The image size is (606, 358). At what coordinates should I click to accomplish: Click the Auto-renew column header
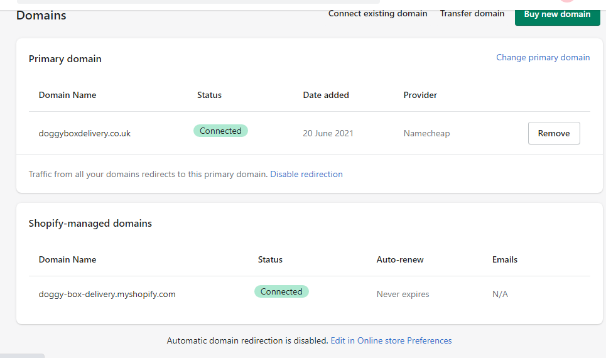point(400,259)
